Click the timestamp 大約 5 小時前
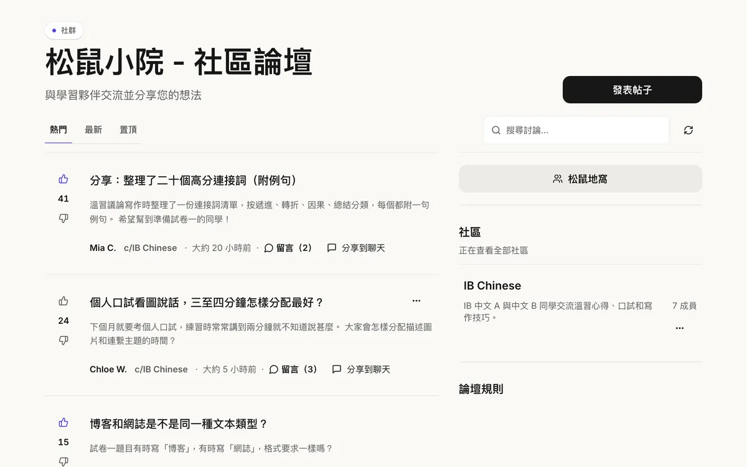Screen dimensions: 747x467 coord(229,369)
